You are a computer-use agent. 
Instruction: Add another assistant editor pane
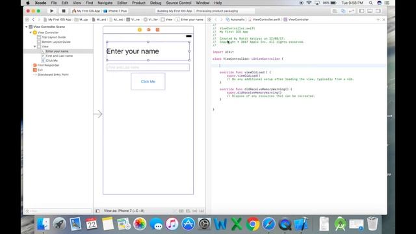pos(378,19)
